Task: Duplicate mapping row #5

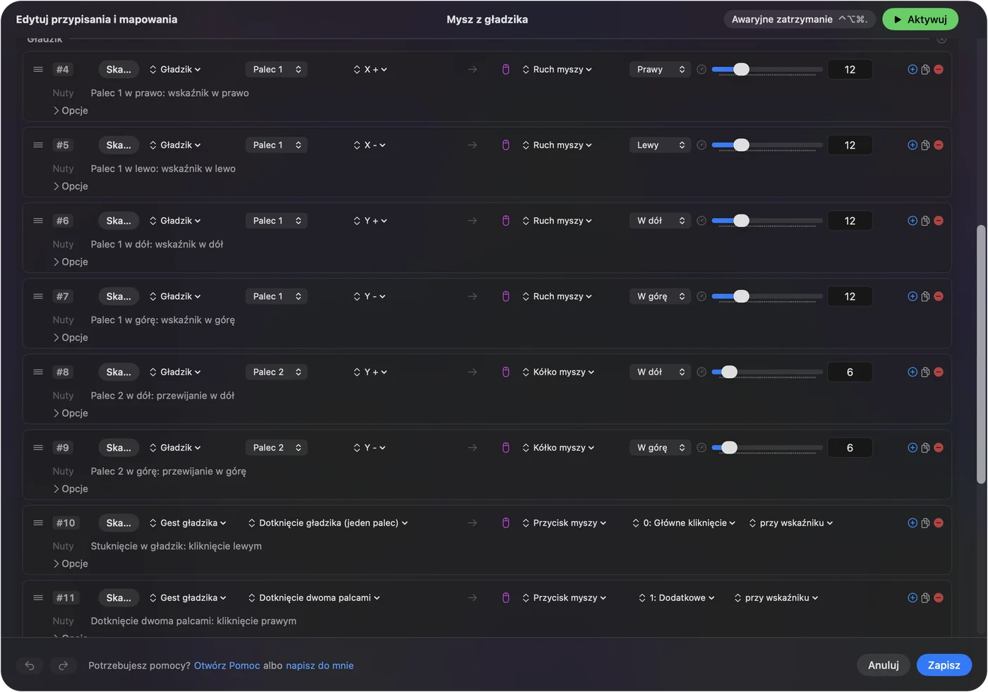Action: [925, 145]
